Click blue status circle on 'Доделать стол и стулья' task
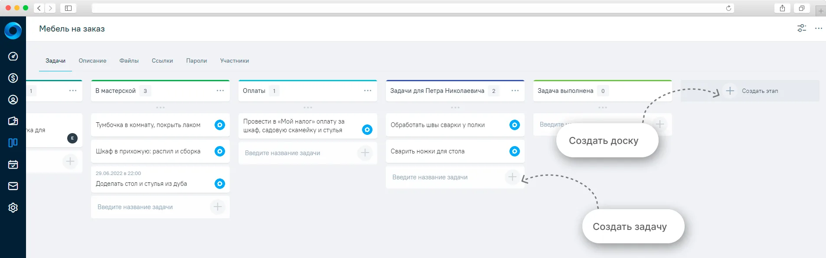 pos(220,184)
